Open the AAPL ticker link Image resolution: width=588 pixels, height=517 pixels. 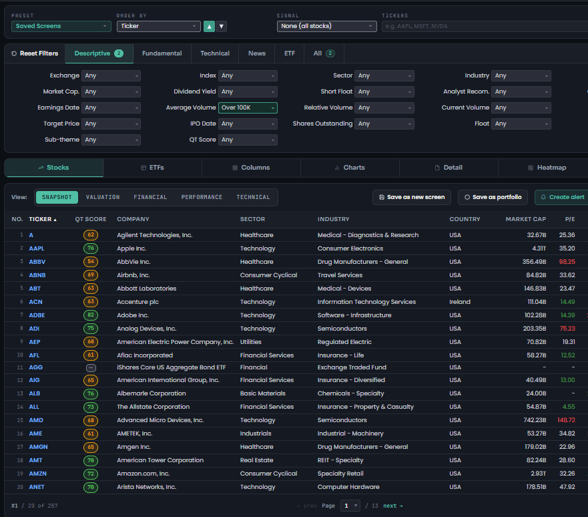point(37,248)
